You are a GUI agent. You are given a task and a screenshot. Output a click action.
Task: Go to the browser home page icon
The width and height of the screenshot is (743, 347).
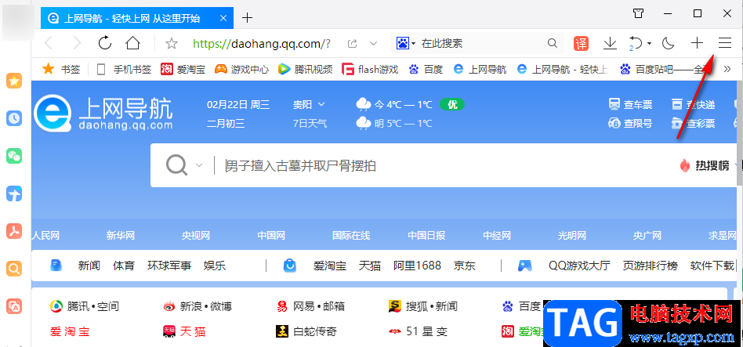coord(132,44)
